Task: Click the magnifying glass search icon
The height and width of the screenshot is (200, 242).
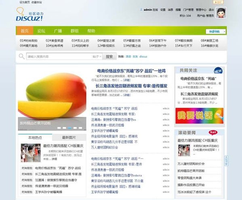Action: (x=21, y=56)
